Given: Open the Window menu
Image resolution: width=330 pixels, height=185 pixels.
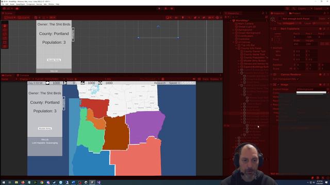Looking at the screenshot, I should pos(51,4).
